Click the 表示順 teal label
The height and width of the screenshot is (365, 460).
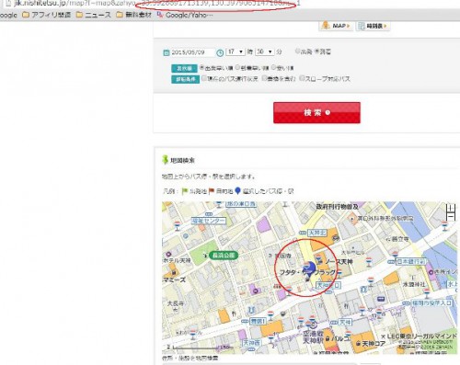point(184,68)
